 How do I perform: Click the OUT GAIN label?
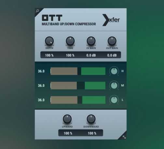pyautogui.click(x=112, y=48)
